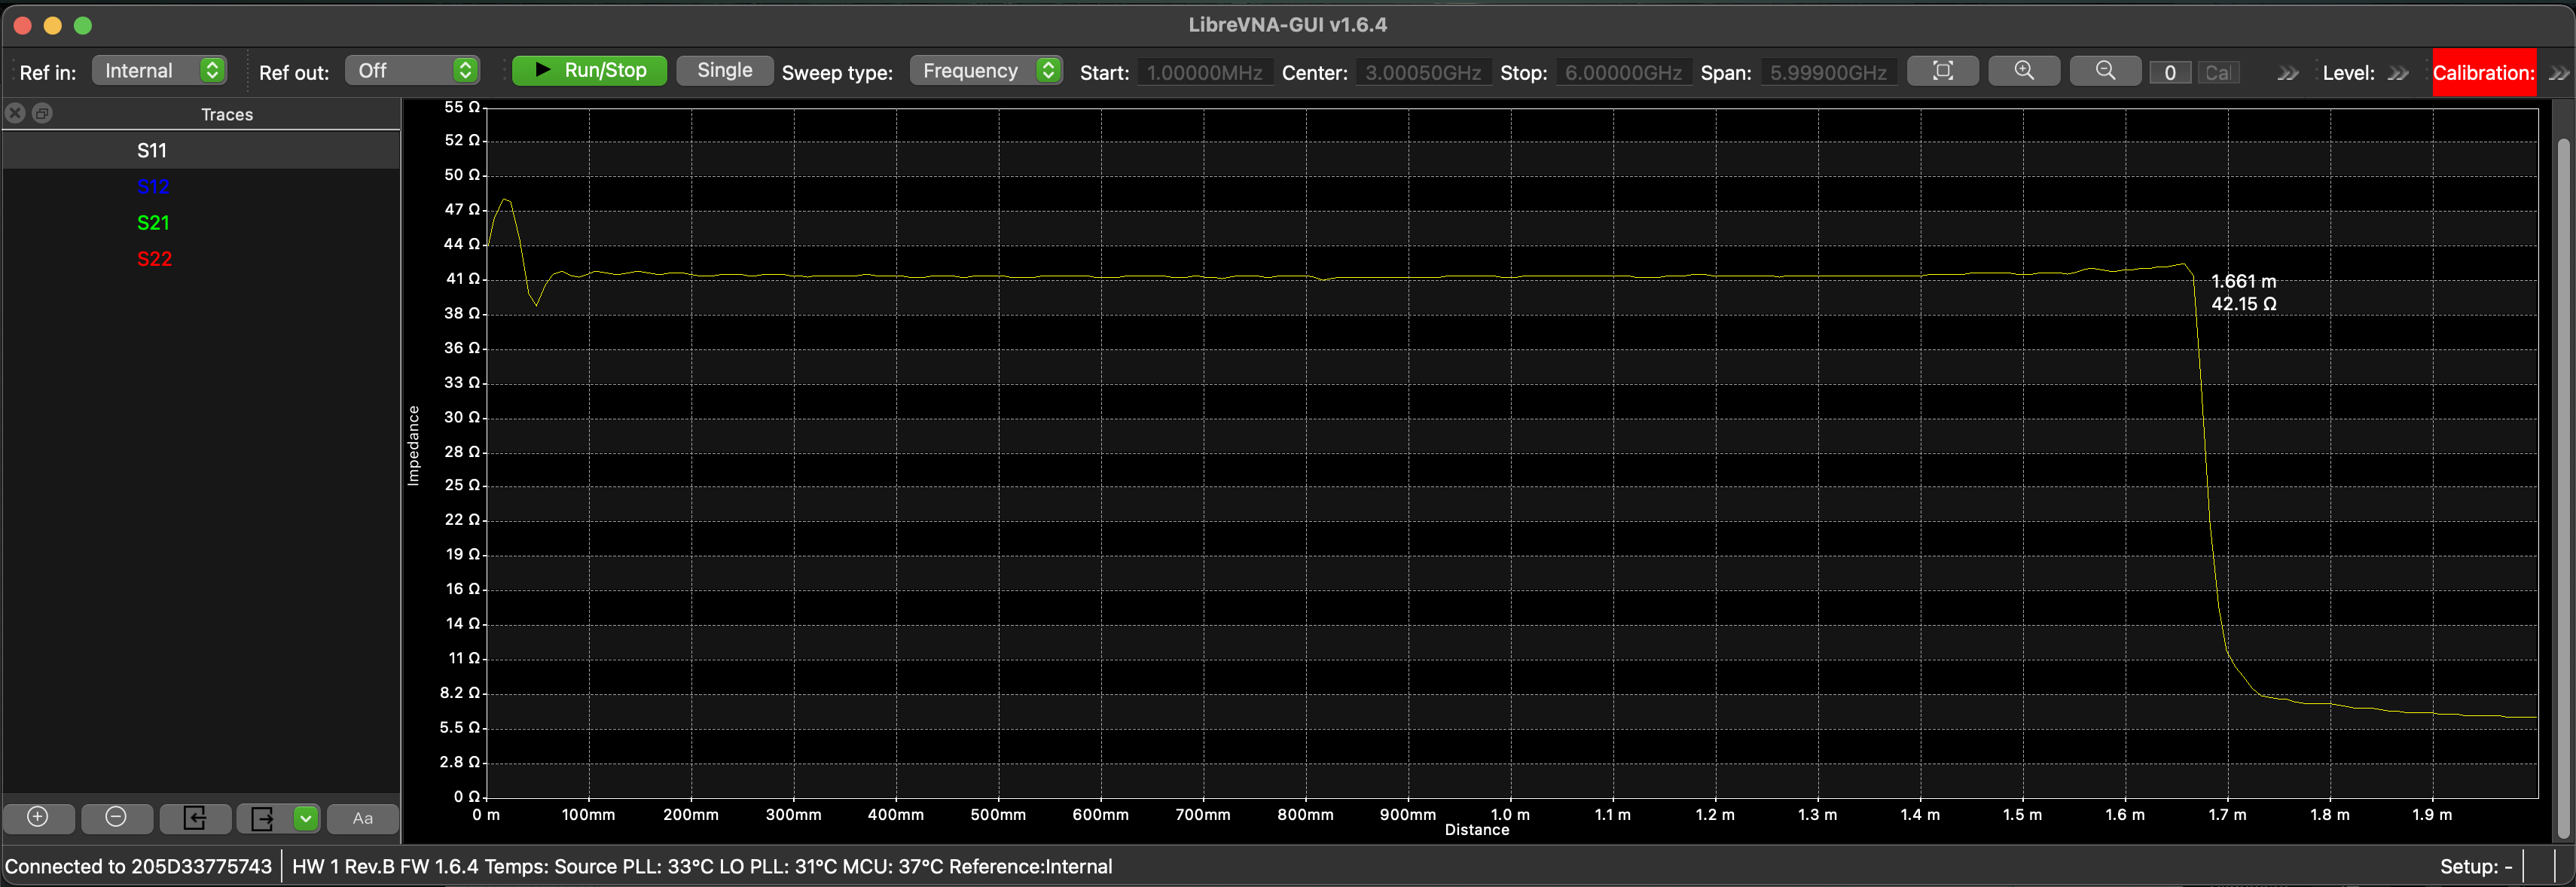
Task: Open the Ref out Off dropdown
Action: (x=412, y=70)
